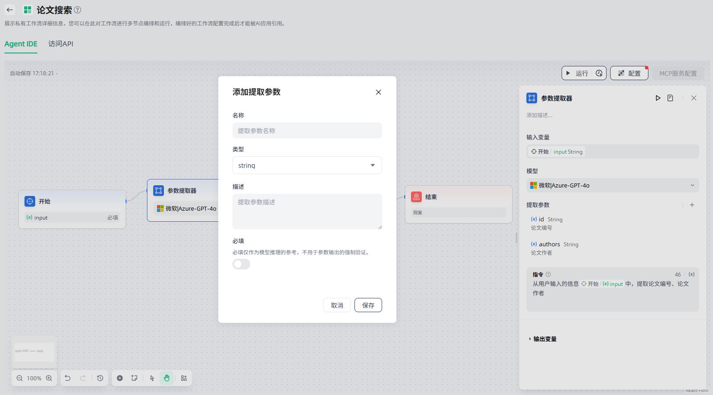Expand the 输出变量 section

[542, 339]
